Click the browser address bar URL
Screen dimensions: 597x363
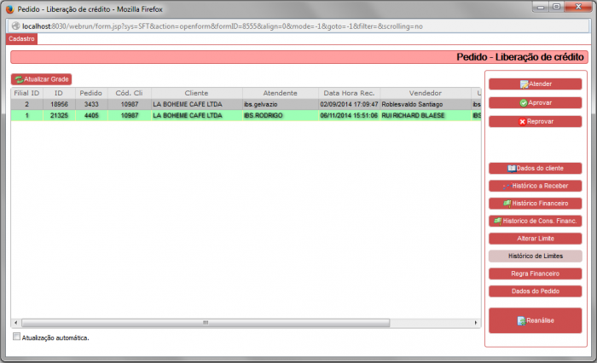click(x=223, y=26)
